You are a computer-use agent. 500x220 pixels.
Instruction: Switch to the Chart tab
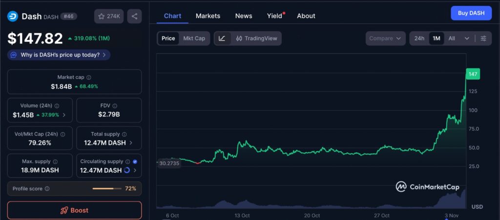click(172, 16)
